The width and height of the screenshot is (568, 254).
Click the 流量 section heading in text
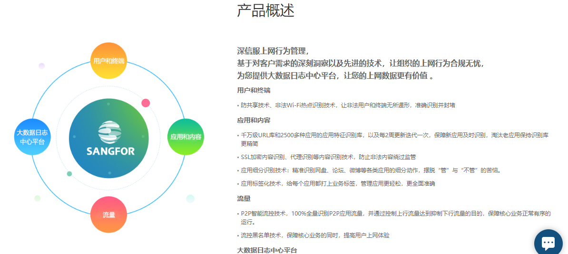coord(244,198)
